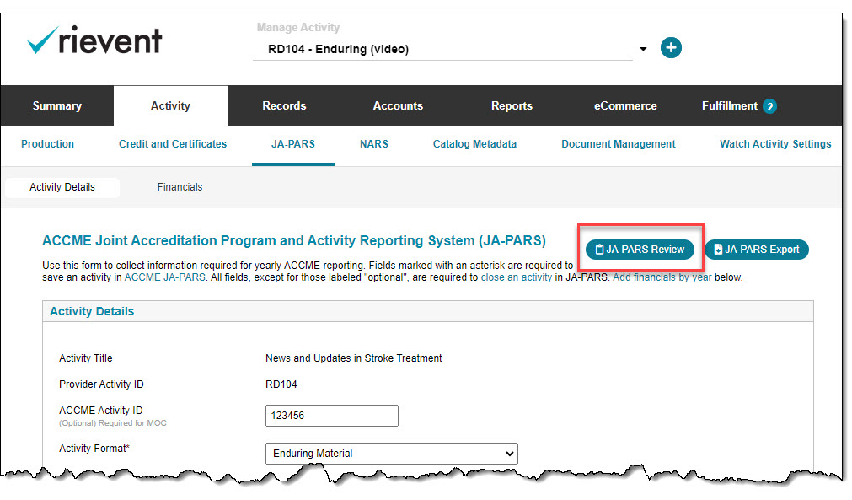Click the JA-PARS Export button
The image size is (852, 500).
(x=757, y=250)
